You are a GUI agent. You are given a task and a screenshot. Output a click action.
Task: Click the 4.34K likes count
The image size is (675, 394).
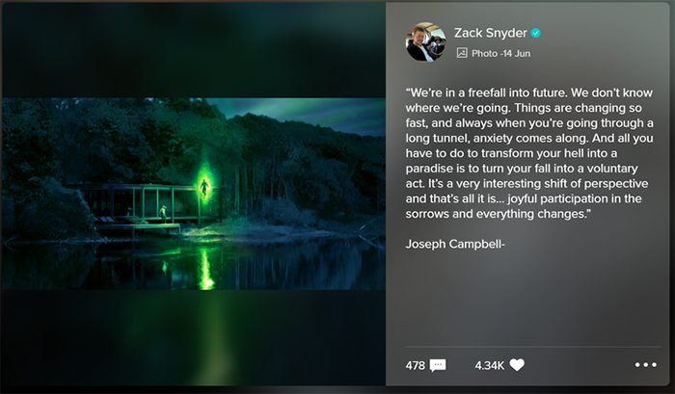[x=490, y=366]
